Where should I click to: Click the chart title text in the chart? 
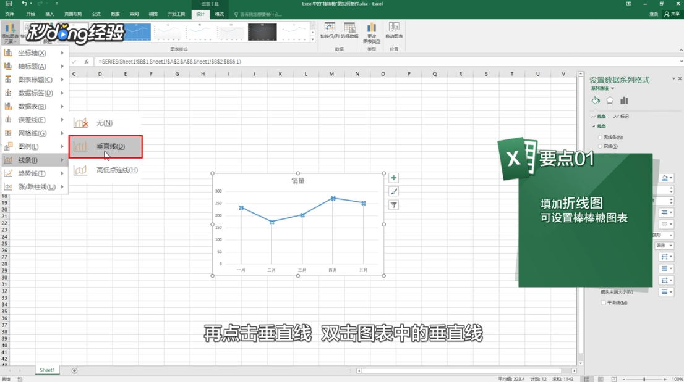298,181
